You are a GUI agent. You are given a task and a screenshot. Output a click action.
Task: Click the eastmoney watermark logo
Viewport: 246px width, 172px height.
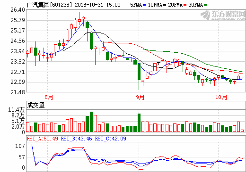pos(223,16)
